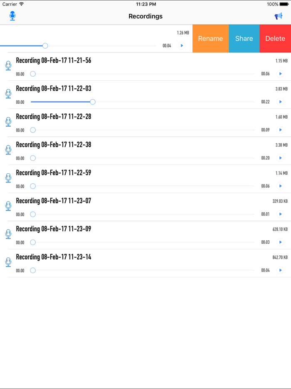This screenshot has height=389, width=291.
Task: Play Recording 08-Feb-17 11-23-07
Action: pos(281,214)
